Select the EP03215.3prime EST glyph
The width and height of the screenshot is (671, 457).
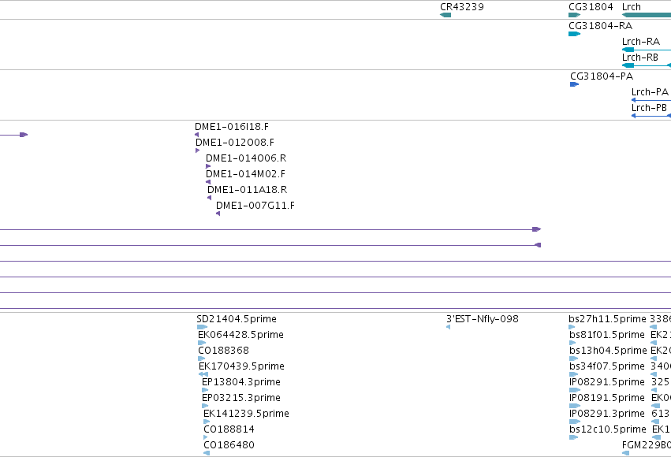[x=205, y=406]
